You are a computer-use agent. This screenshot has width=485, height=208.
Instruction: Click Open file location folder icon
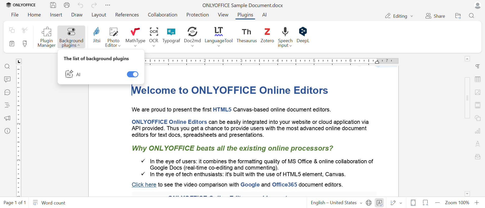click(458, 16)
